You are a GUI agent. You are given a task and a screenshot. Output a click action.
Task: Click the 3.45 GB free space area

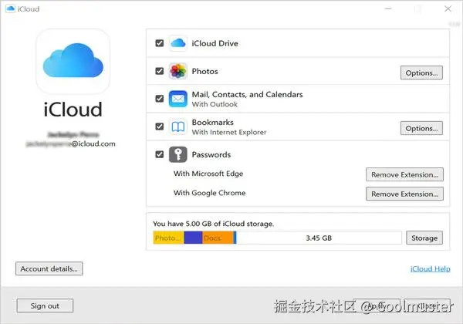click(x=319, y=238)
